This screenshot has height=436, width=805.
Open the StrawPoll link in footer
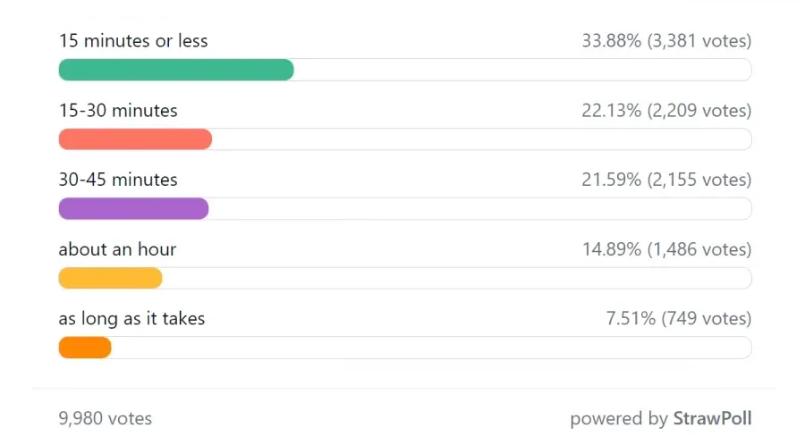[x=712, y=418]
